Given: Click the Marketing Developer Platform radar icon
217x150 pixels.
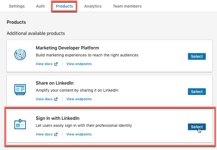Looking at the screenshot, I should [20, 54].
